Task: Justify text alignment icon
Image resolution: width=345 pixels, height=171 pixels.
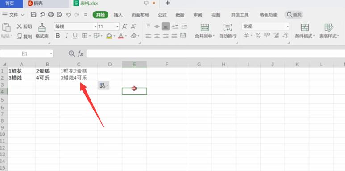Action: click(x=174, y=35)
